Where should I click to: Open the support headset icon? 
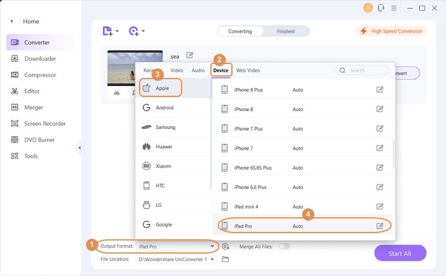(381, 8)
